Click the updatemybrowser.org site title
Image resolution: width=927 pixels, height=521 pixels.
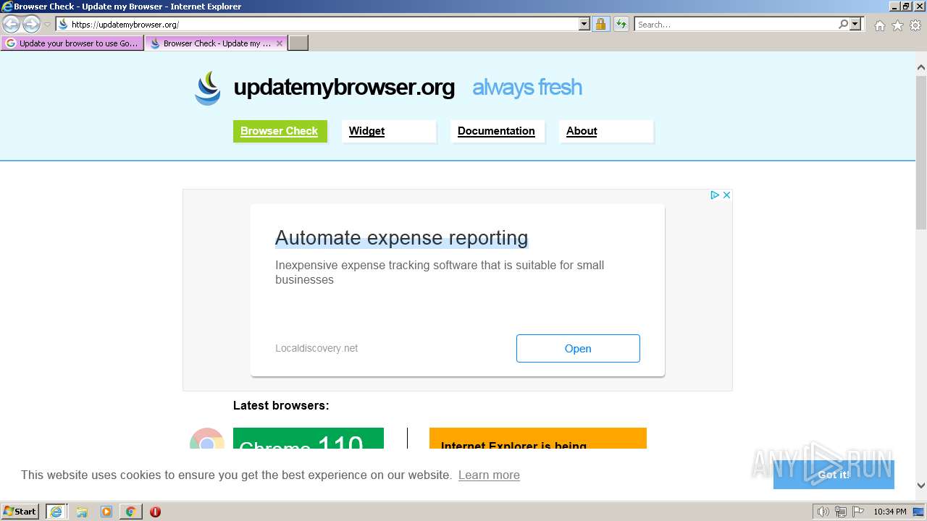tap(344, 88)
